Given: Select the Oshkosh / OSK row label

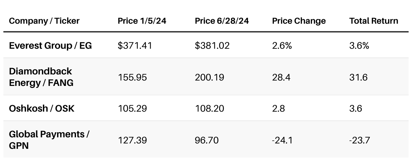Looking at the screenshot, I should tap(42, 108).
